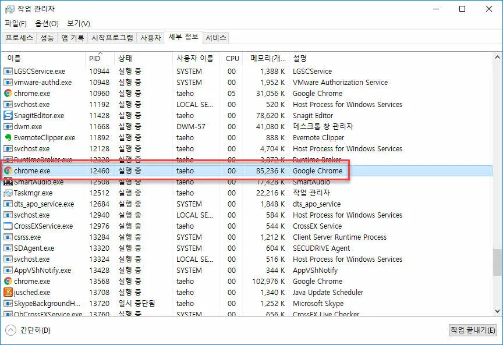The width and height of the screenshot is (503, 345).
Task: Click the Chrome icon on the highlighted chrome.exe row
Action: point(7,171)
